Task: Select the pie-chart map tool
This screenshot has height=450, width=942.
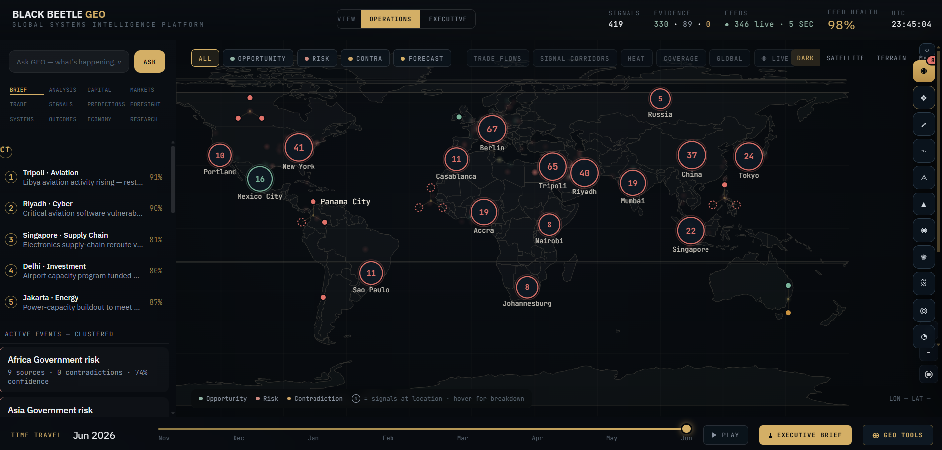Action: 924,337
